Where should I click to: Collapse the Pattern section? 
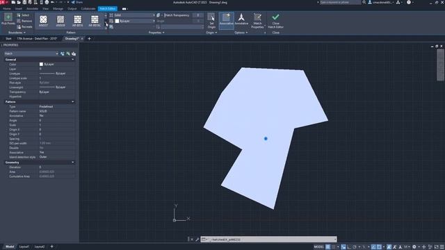tap(73, 101)
